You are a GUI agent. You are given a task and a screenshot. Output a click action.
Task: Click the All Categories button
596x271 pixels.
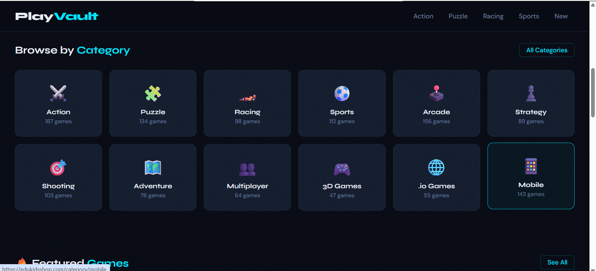pyautogui.click(x=547, y=50)
